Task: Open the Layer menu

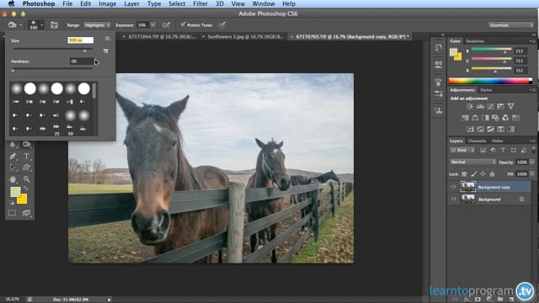Action: tap(131, 3)
